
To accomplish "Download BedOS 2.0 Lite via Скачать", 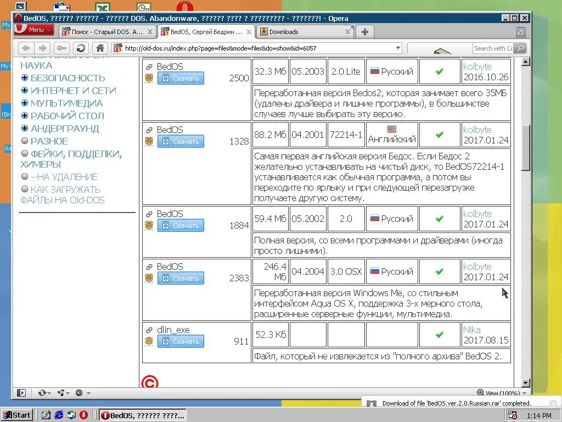I will 181,78.
